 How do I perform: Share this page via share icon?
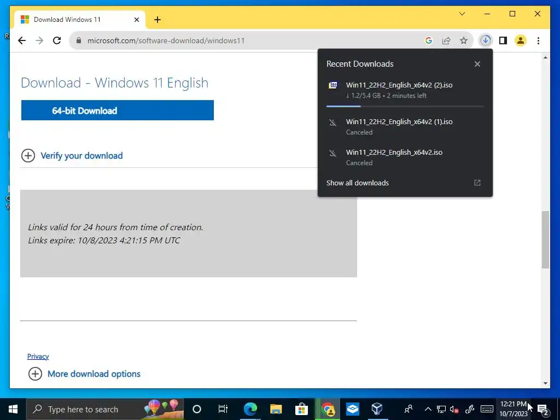point(446,40)
